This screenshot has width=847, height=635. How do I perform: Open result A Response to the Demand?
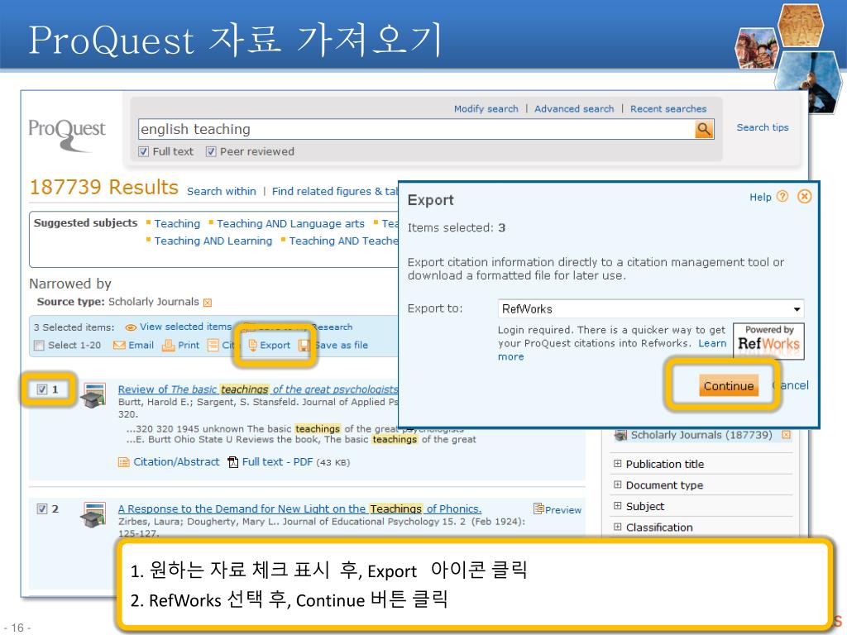point(299,508)
